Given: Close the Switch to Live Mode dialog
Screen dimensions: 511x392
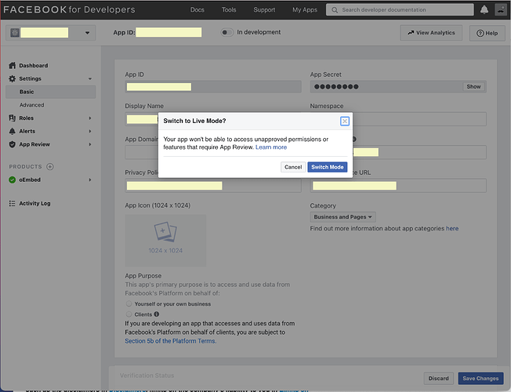Looking at the screenshot, I should click(345, 122).
